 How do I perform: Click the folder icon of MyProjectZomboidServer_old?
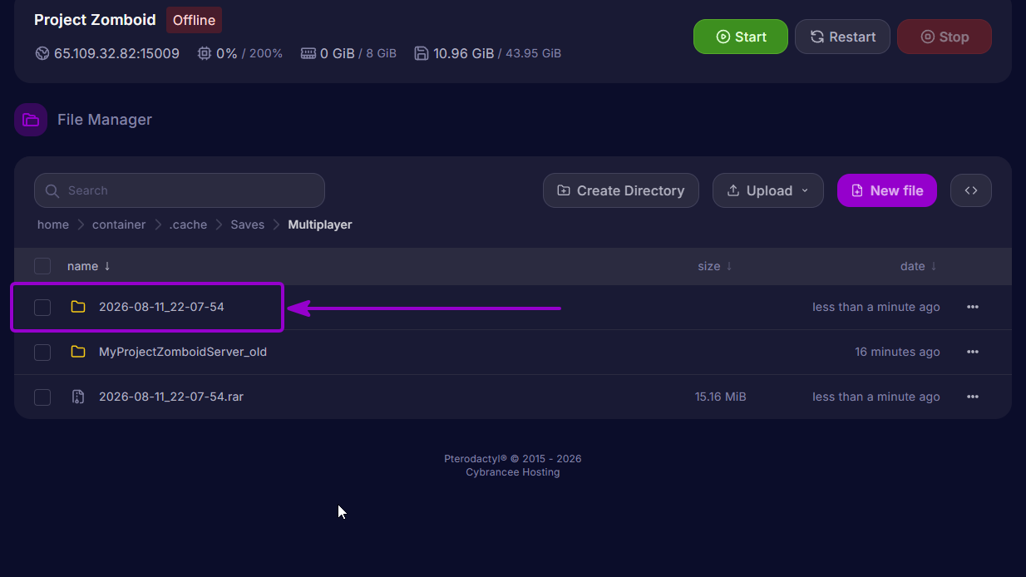78,352
